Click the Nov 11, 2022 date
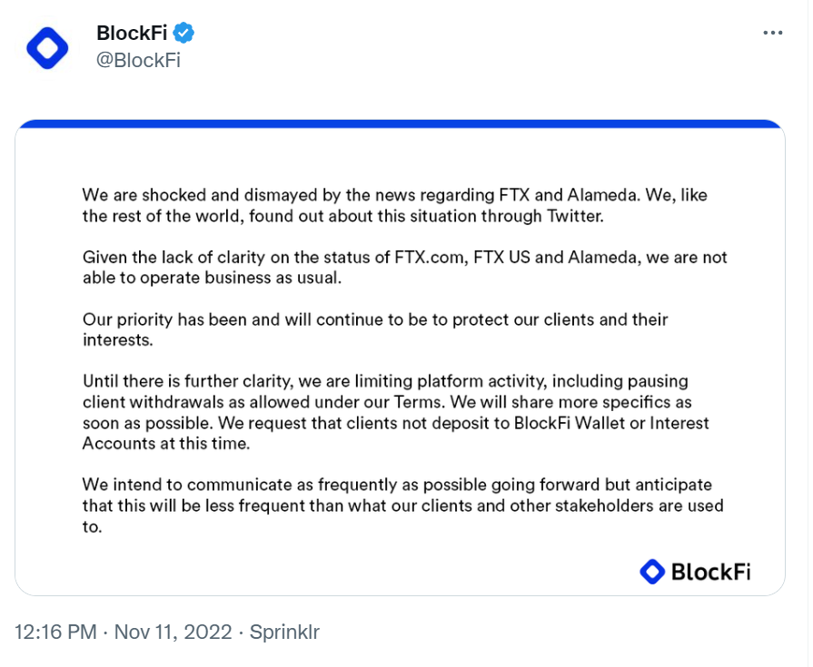The height and width of the screenshot is (667, 813). point(173,633)
